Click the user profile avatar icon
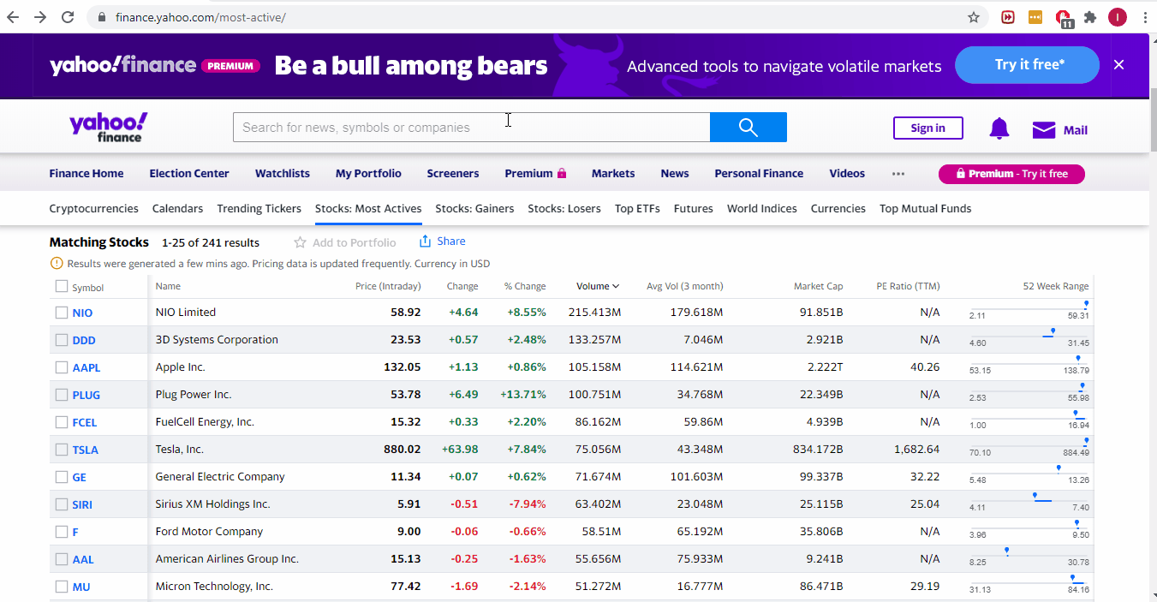1157x602 pixels. click(1118, 17)
